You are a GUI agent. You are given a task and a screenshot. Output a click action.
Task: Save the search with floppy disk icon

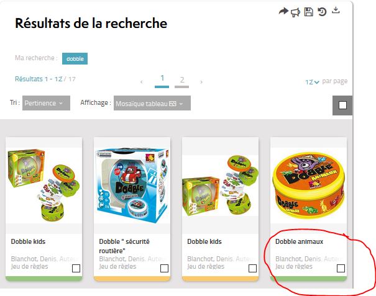pos(309,12)
